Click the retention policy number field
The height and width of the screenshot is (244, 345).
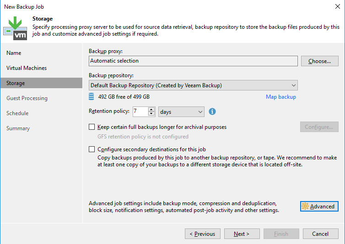(x=140, y=111)
